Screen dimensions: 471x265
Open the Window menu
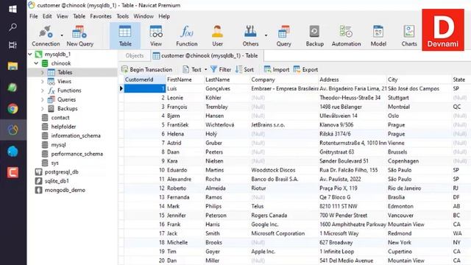tap(144, 16)
